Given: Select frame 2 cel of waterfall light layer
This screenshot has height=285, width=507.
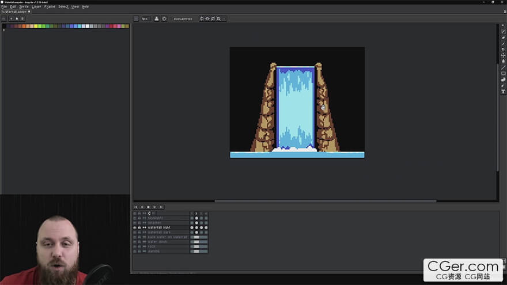Looking at the screenshot, I should 196,227.
